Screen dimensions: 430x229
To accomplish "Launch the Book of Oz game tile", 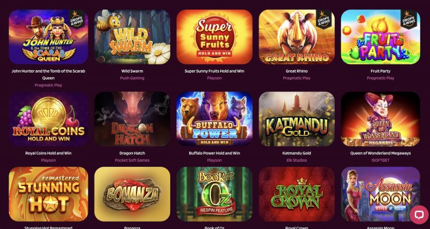I will tap(214, 194).
